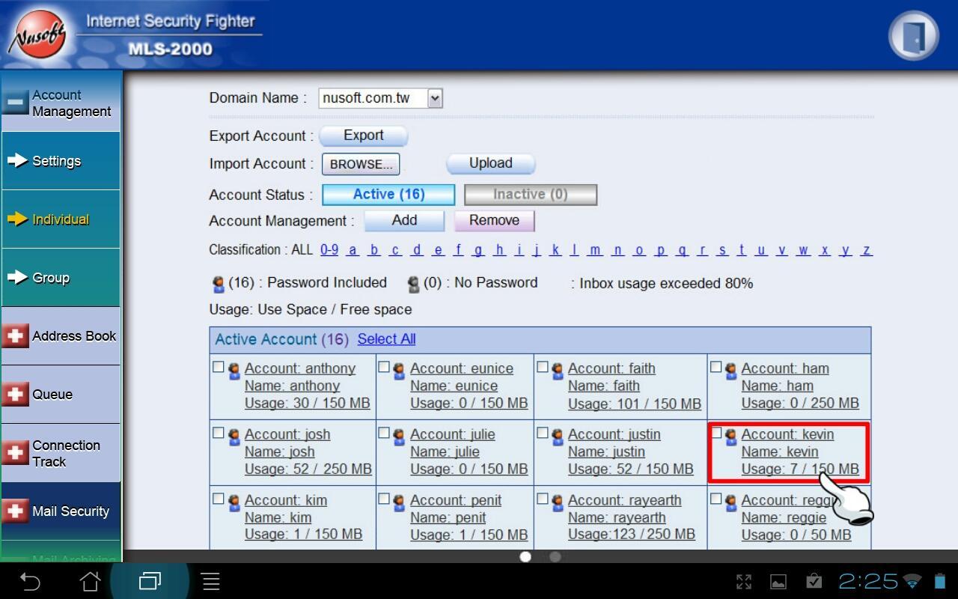Filter classification by letter z
This screenshot has width=958, height=599.
tap(867, 250)
